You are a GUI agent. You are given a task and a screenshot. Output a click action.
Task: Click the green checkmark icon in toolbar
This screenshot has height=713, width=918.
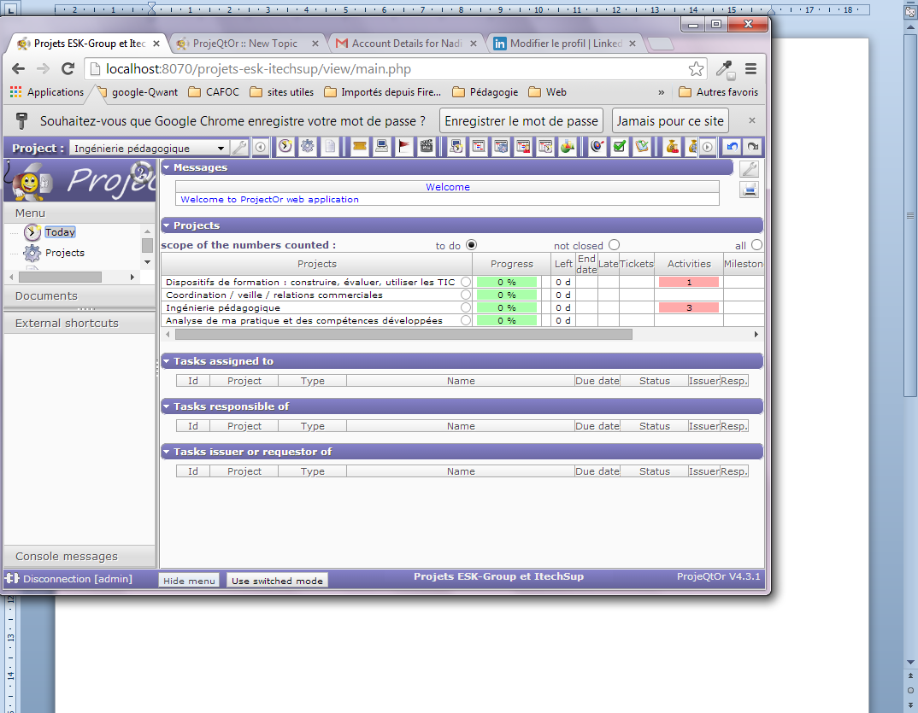619,147
